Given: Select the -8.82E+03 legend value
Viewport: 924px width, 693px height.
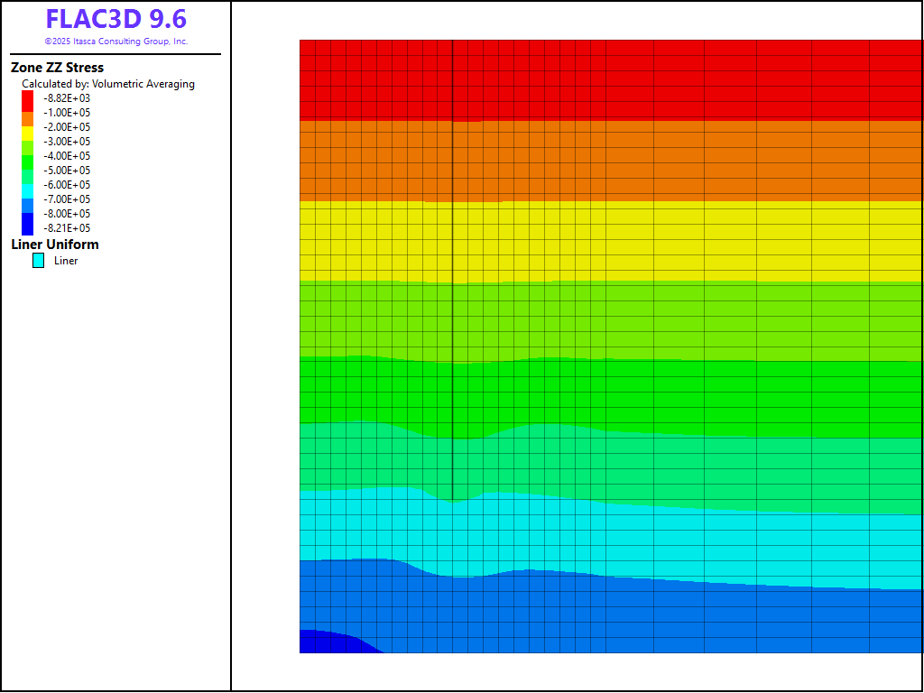Looking at the screenshot, I should click(x=67, y=98).
